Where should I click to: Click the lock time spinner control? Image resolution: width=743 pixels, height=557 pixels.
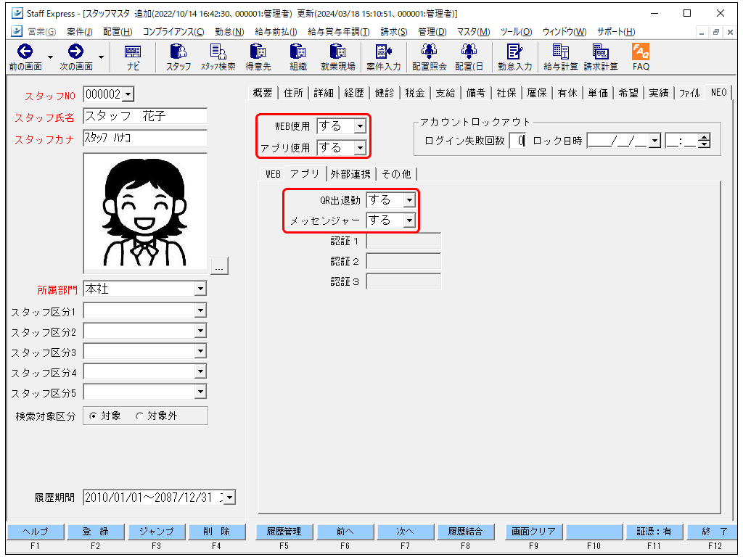705,141
